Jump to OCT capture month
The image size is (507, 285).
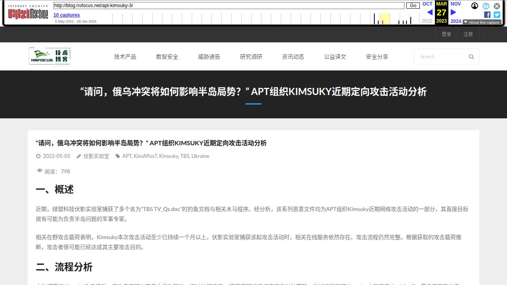coord(427,4)
